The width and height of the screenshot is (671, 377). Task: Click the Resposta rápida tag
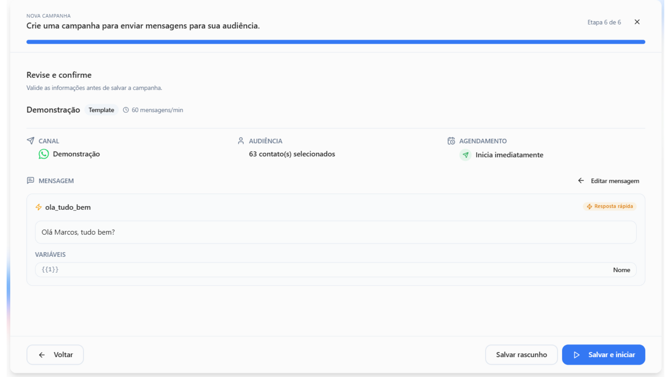point(610,206)
